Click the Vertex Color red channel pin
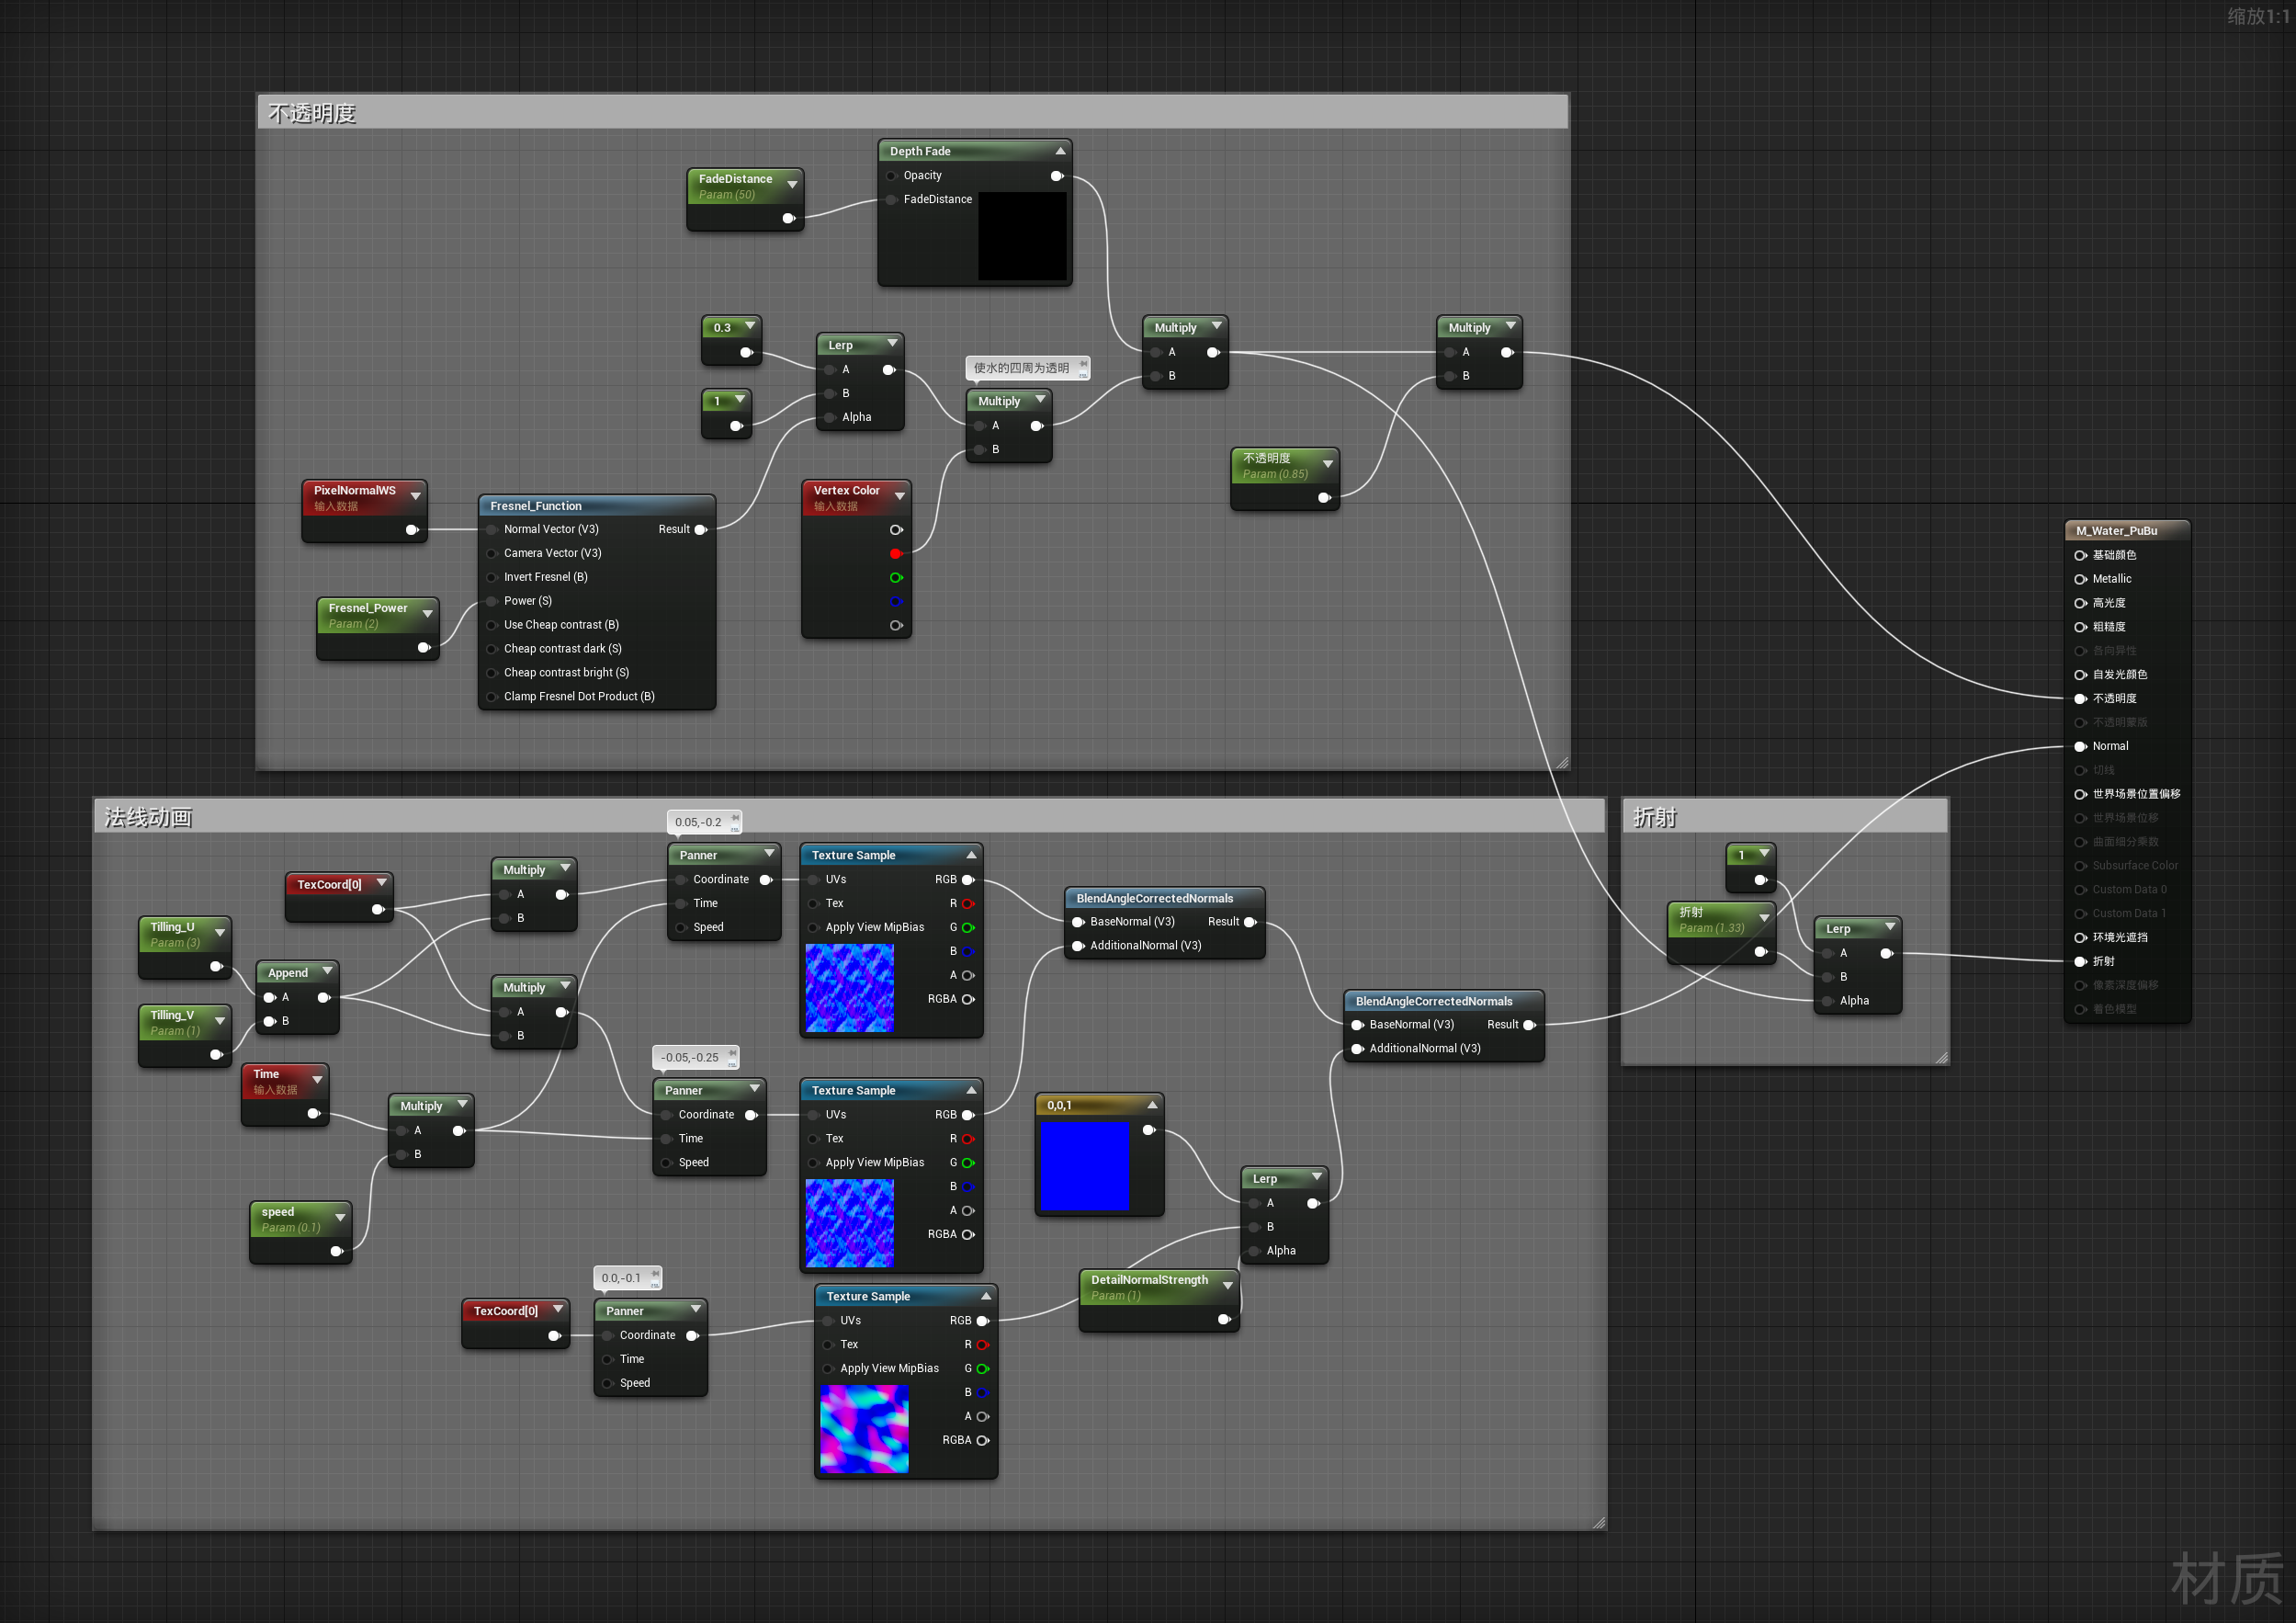This screenshot has width=2296, height=1623. [x=895, y=554]
